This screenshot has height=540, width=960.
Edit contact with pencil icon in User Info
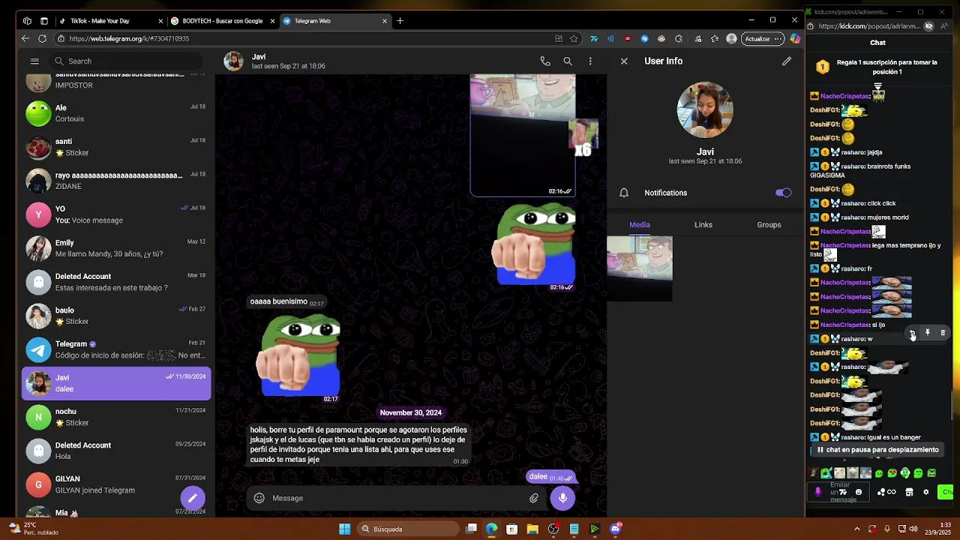coord(787,61)
